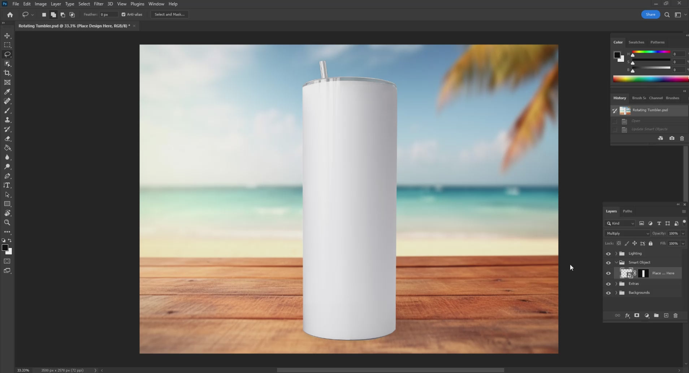Select the Path Selection tool

pos(7,195)
